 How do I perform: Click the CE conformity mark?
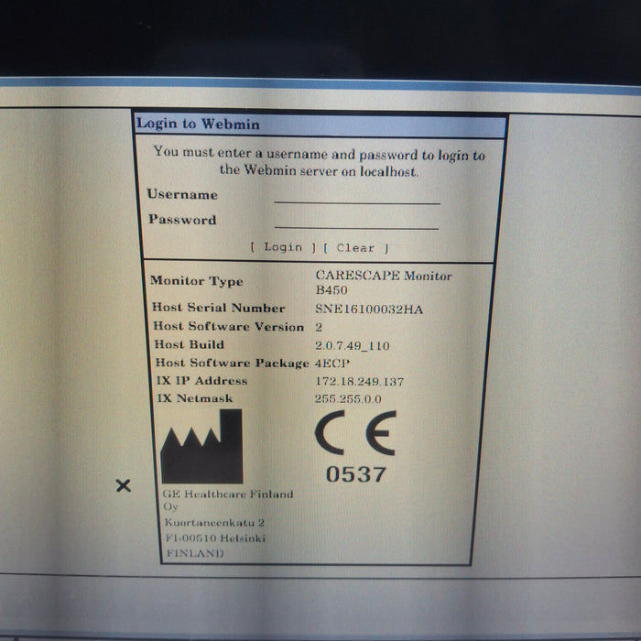(x=355, y=433)
